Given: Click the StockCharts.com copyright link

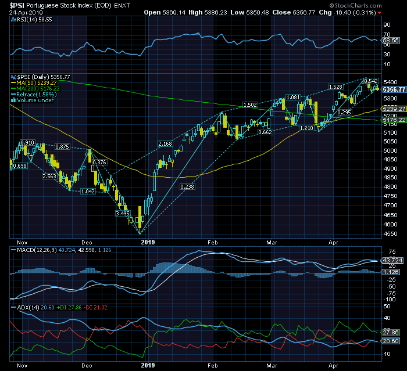Looking at the screenshot, I should (x=374, y=5).
